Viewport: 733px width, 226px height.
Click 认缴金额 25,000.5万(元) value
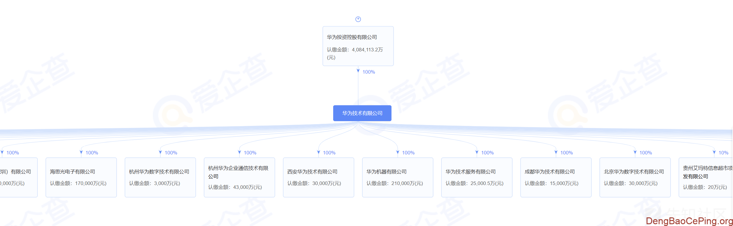pos(474,183)
